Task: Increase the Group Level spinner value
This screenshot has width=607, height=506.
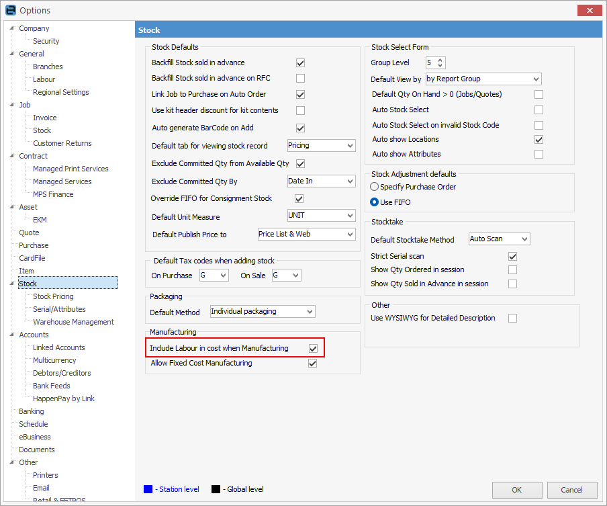Action: point(440,60)
